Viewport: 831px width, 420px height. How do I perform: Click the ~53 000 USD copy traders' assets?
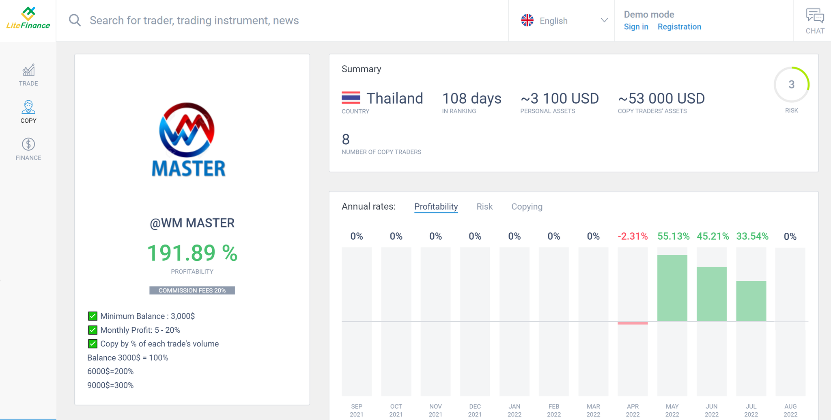click(661, 98)
